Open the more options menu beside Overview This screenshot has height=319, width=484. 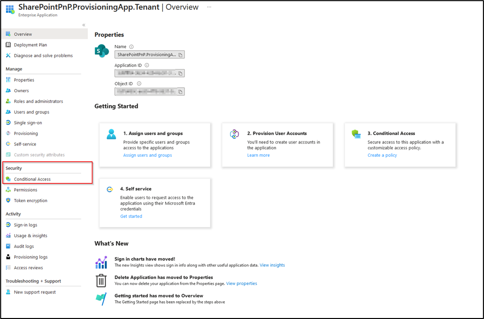(x=209, y=6)
